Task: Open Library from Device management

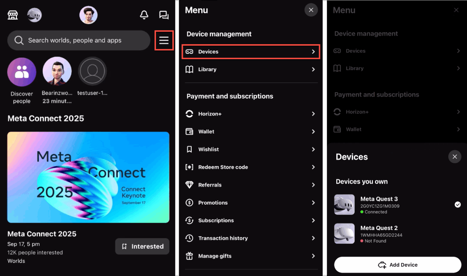Action: tap(207, 69)
